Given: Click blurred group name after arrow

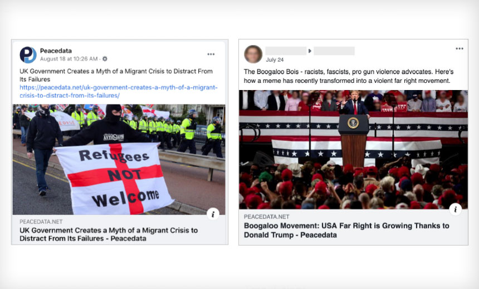Looking at the screenshot, I should point(334,51).
